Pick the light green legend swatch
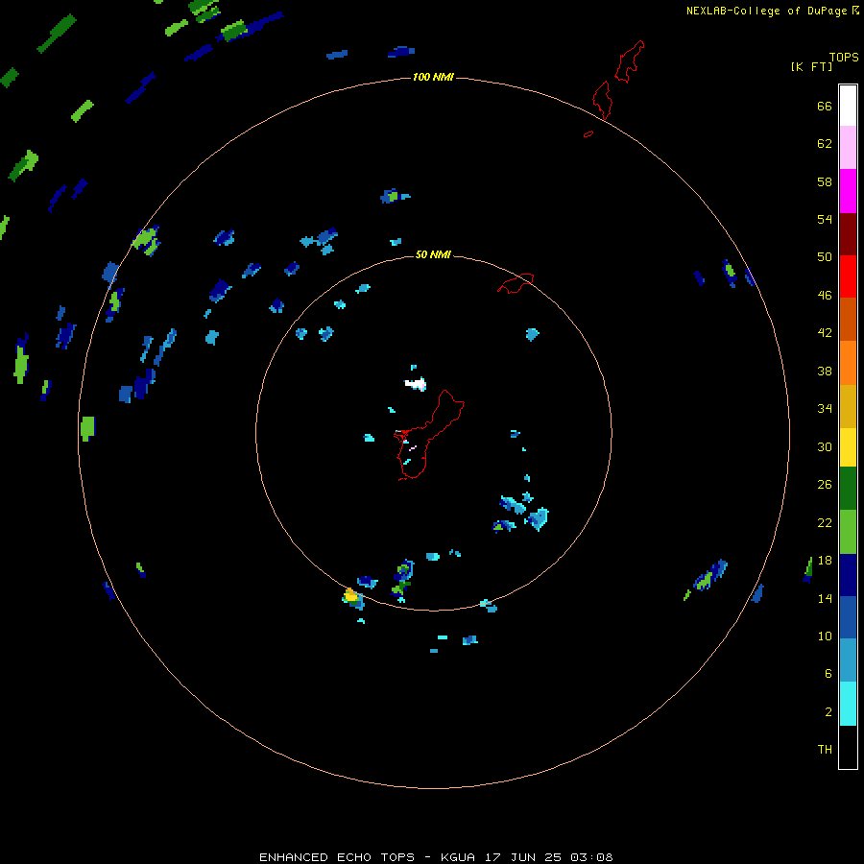Viewport: 864px width, 864px height. pos(848,532)
